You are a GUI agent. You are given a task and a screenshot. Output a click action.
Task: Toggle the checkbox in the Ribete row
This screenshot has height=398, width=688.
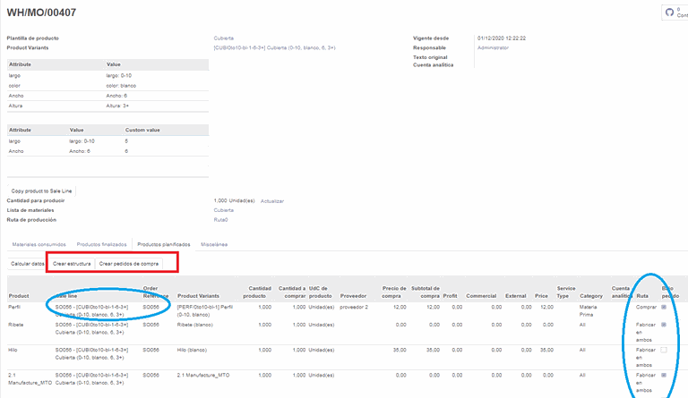[x=663, y=326]
